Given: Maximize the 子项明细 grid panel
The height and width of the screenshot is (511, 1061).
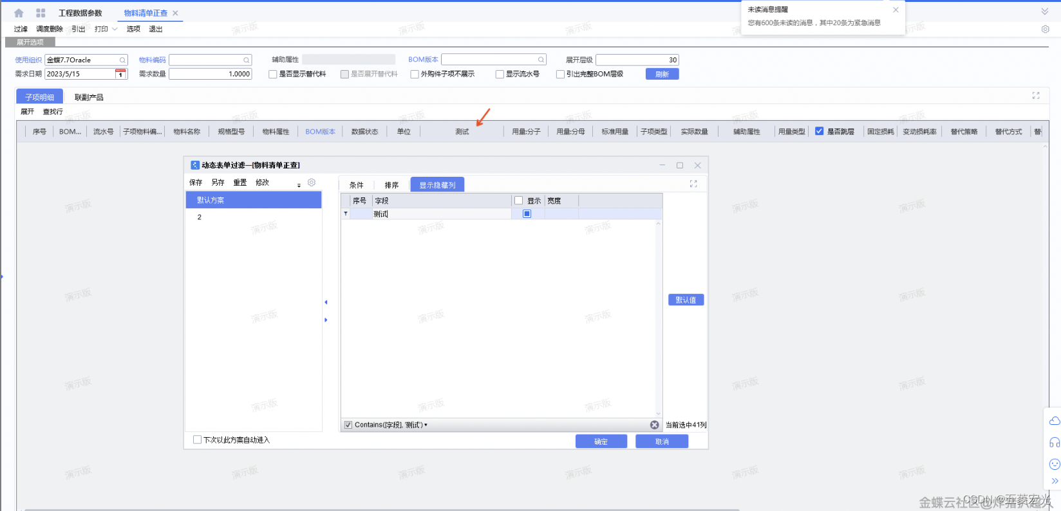Looking at the screenshot, I should point(1036,95).
